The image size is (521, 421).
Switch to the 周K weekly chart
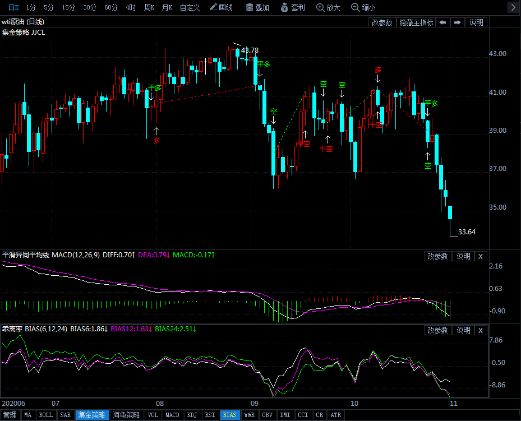tap(149, 7)
